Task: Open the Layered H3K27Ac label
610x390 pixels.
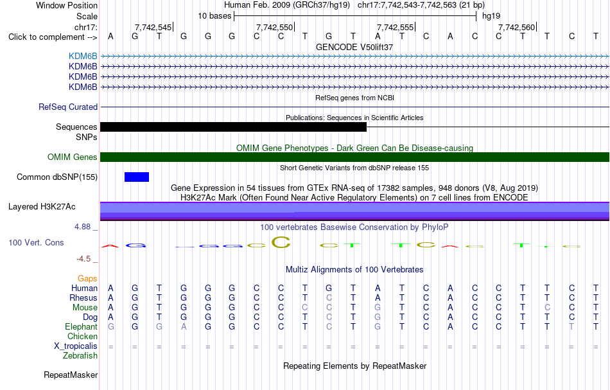Action: tap(42, 207)
